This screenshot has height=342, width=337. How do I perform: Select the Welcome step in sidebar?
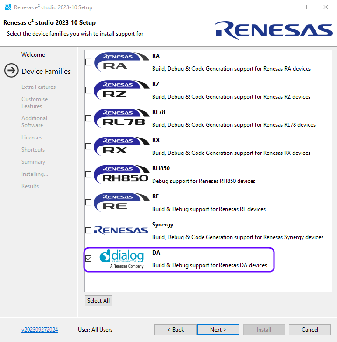tap(33, 55)
